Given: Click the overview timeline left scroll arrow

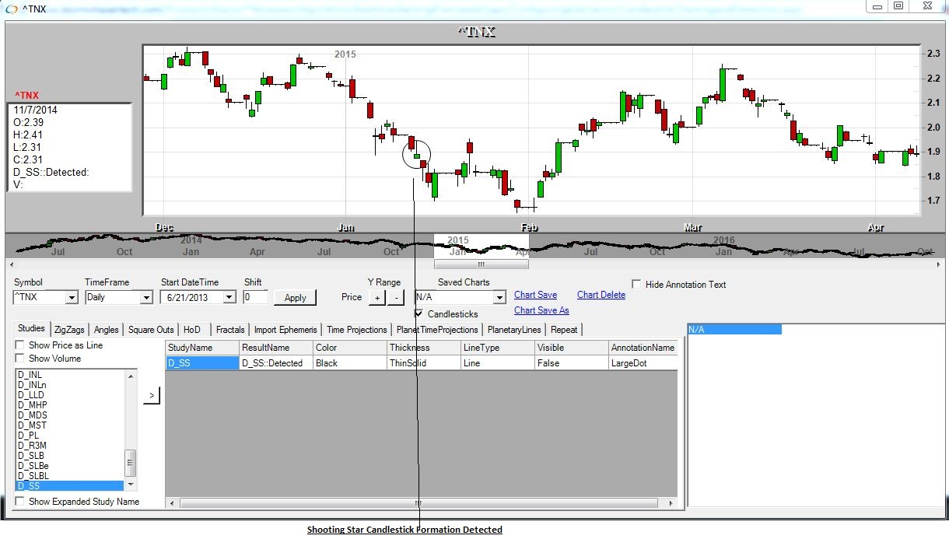Looking at the screenshot, I should pos(9,264).
